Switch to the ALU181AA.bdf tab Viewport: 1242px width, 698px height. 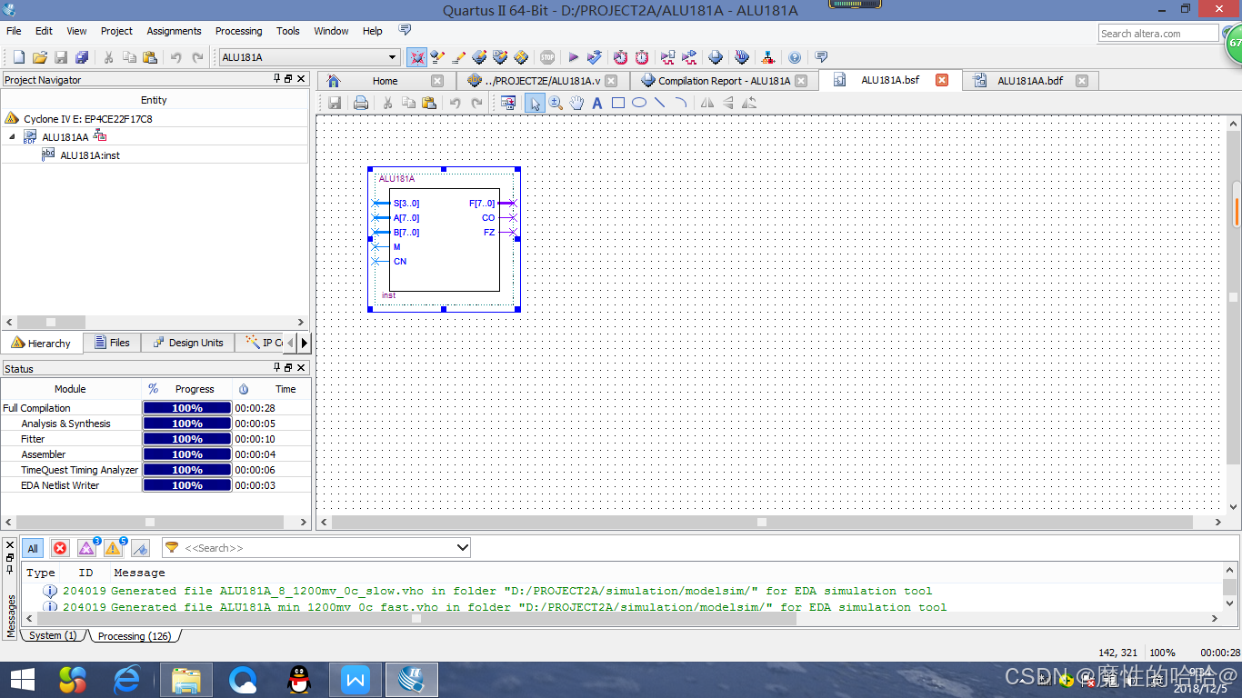[1031, 81]
